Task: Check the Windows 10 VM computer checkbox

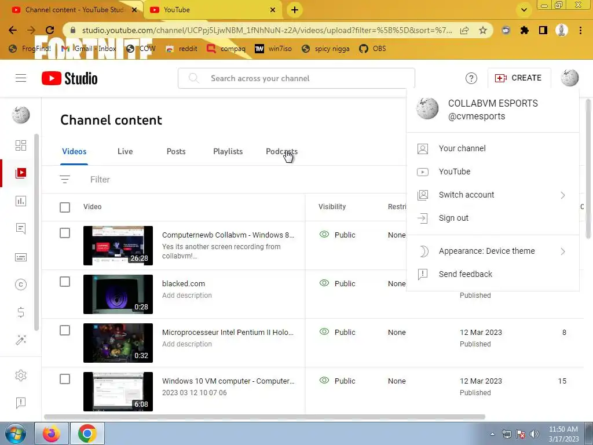Action: click(x=65, y=379)
